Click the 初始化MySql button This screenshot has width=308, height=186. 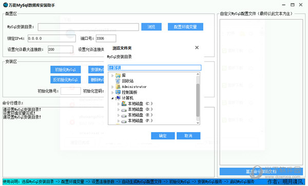coord(65,70)
